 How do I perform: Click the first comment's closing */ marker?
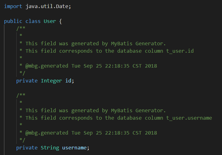(x=22, y=73)
